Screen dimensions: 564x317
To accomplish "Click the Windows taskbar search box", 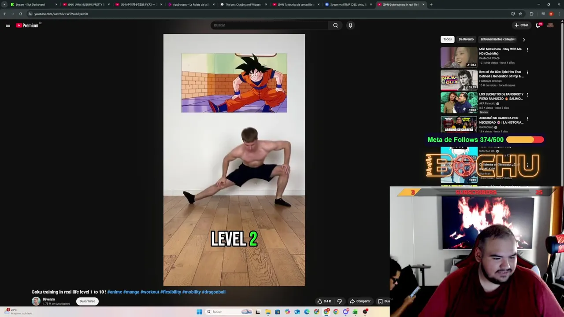I will pyautogui.click(x=229, y=312).
